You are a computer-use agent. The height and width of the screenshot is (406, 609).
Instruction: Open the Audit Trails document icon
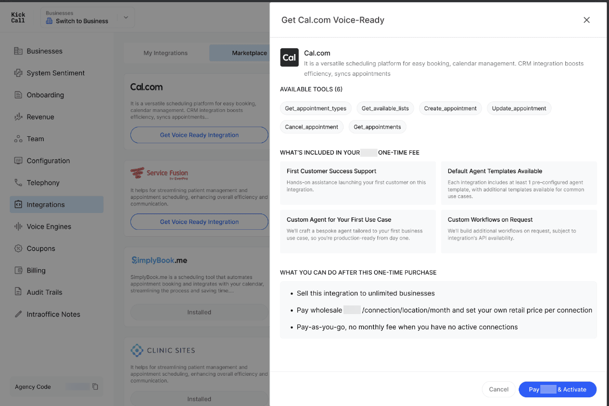[18, 292]
